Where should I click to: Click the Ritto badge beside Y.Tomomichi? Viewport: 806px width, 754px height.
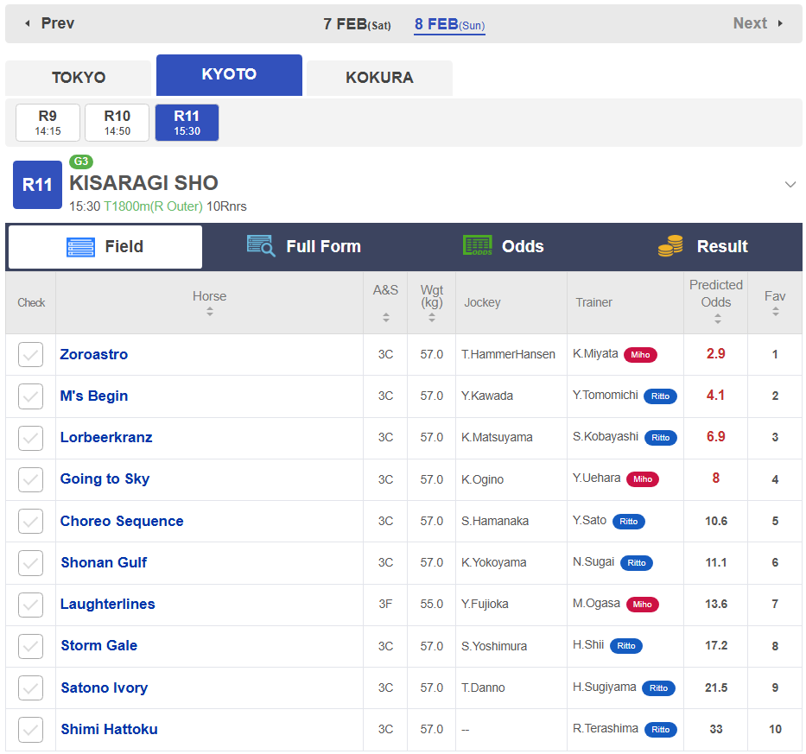point(661,396)
